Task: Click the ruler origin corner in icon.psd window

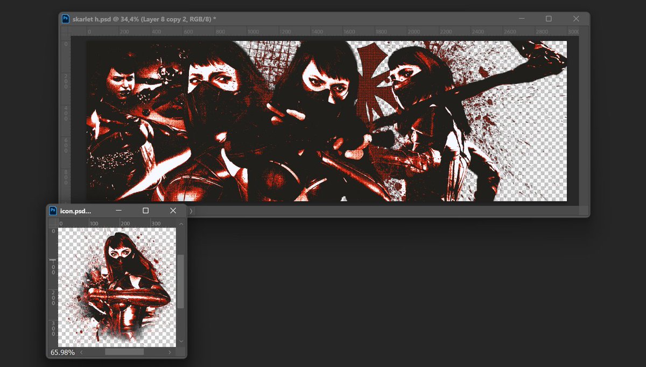Action: pyautogui.click(x=53, y=223)
